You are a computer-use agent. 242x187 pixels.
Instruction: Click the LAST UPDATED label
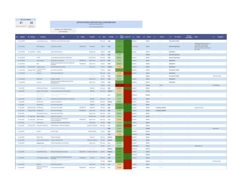(63, 32)
